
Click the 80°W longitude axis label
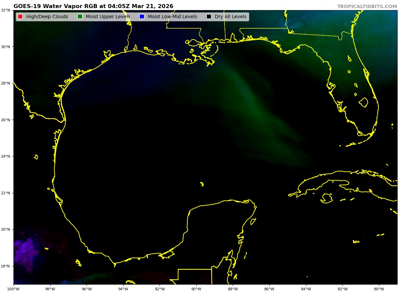[379, 289]
